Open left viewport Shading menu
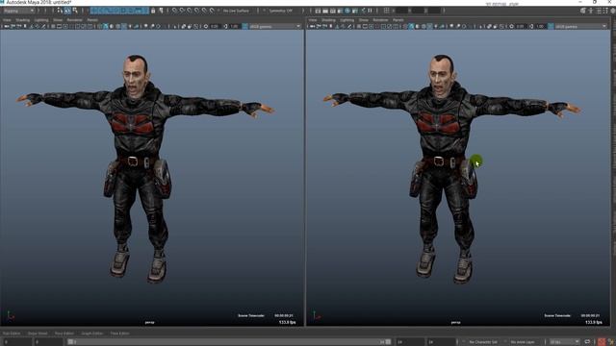This screenshot has width=616, height=346. click(22, 20)
